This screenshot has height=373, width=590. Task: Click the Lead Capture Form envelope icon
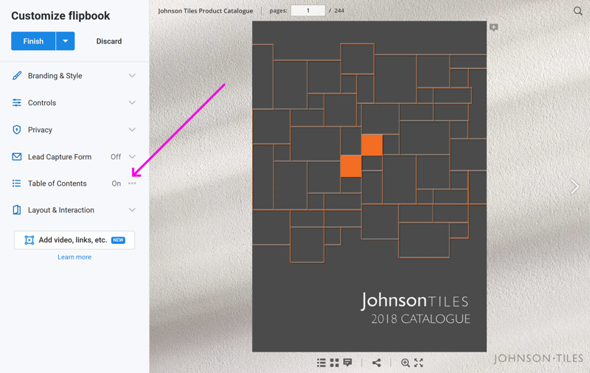(x=16, y=156)
